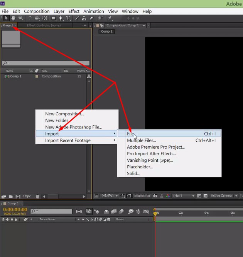Select the Clone Stamp tool
Viewport: 243px width, 257px height.
click(84, 18)
